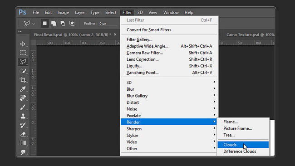The height and width of the screenshot is (166, 295).
Task: Choose the Eyedropper tool
Action: (23, 89)
